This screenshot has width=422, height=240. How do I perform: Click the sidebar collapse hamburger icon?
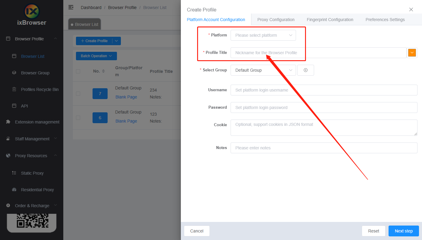pyautogui.click(x=71, y=7)
